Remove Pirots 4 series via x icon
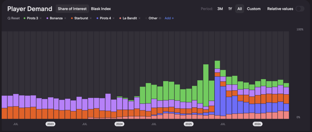Image resolution: width=312 pixels, height=132 pixels. click(x=114, y=18)
